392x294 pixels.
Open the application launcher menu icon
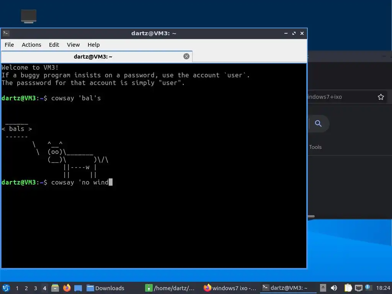[x=6, y=288]
